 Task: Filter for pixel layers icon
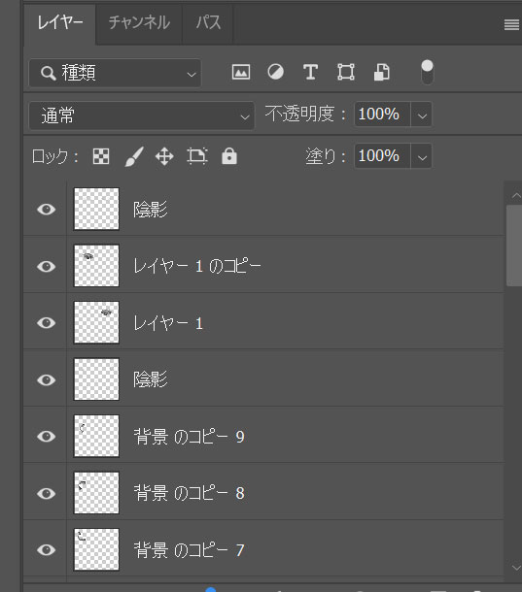pos(241,72)
